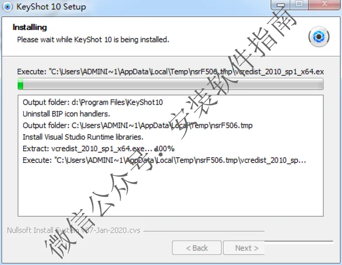Click the 'Please wait while KeyShot 10' message
Viewport: 342px width, 265px height.
click(93, 40)
